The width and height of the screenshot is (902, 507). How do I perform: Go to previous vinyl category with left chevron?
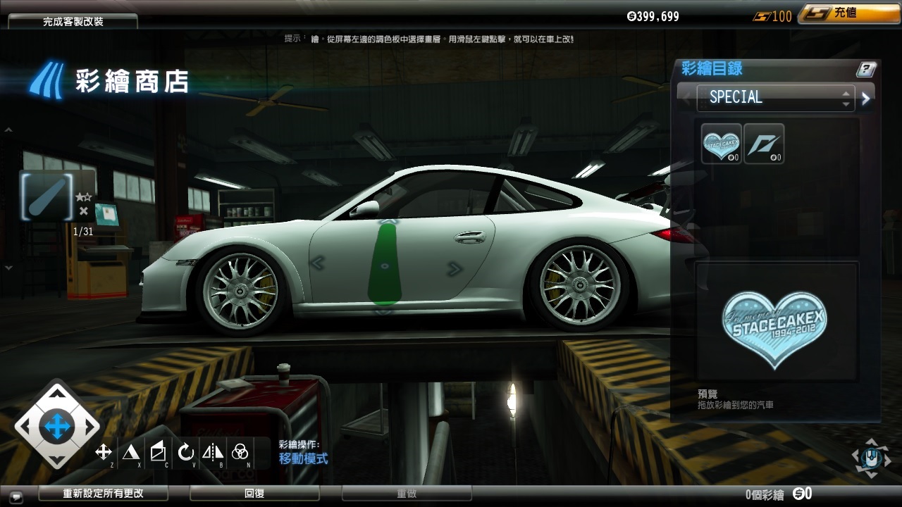[686, 99]
